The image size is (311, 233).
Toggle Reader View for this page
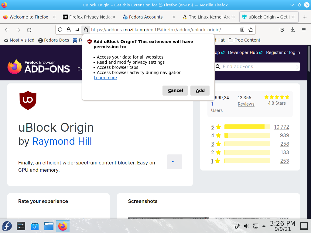pyautogui.click(x=242, y=30)
